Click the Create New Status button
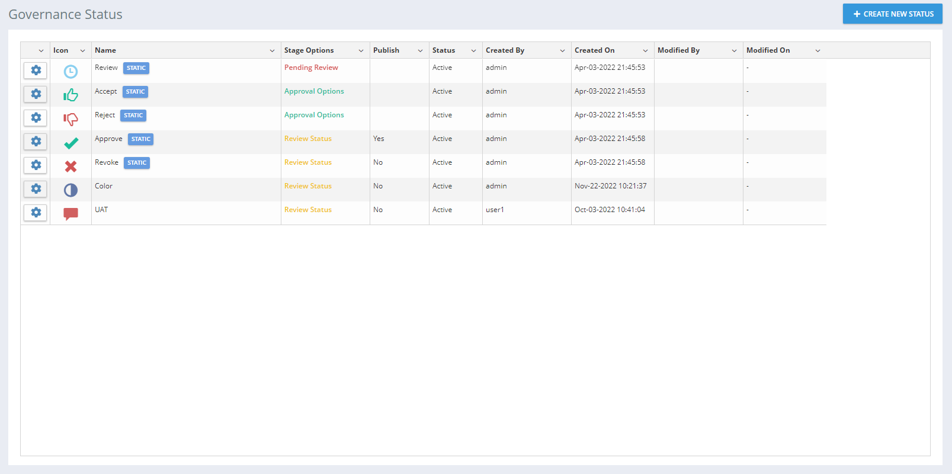The width and height of the screenshot is (952, 474). [x=892, y=14]
